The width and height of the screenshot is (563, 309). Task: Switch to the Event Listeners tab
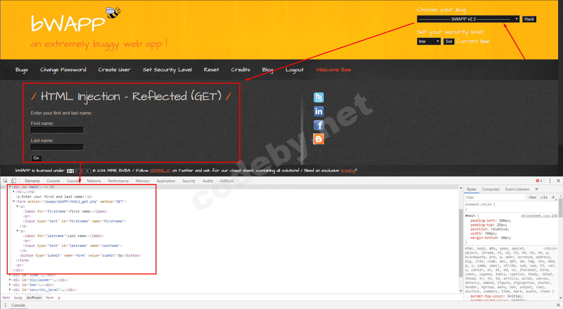[517, 189]
